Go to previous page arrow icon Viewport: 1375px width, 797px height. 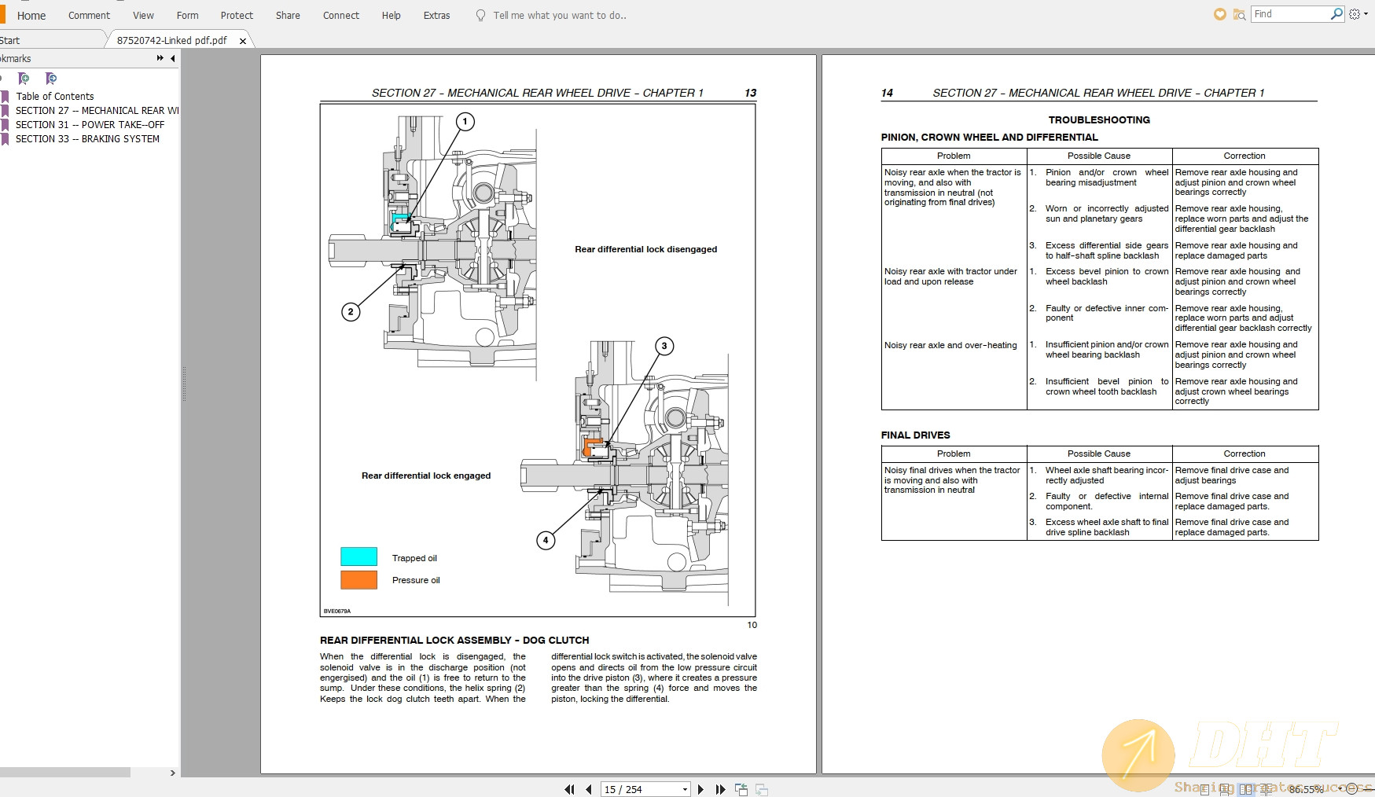click(589, 789)
